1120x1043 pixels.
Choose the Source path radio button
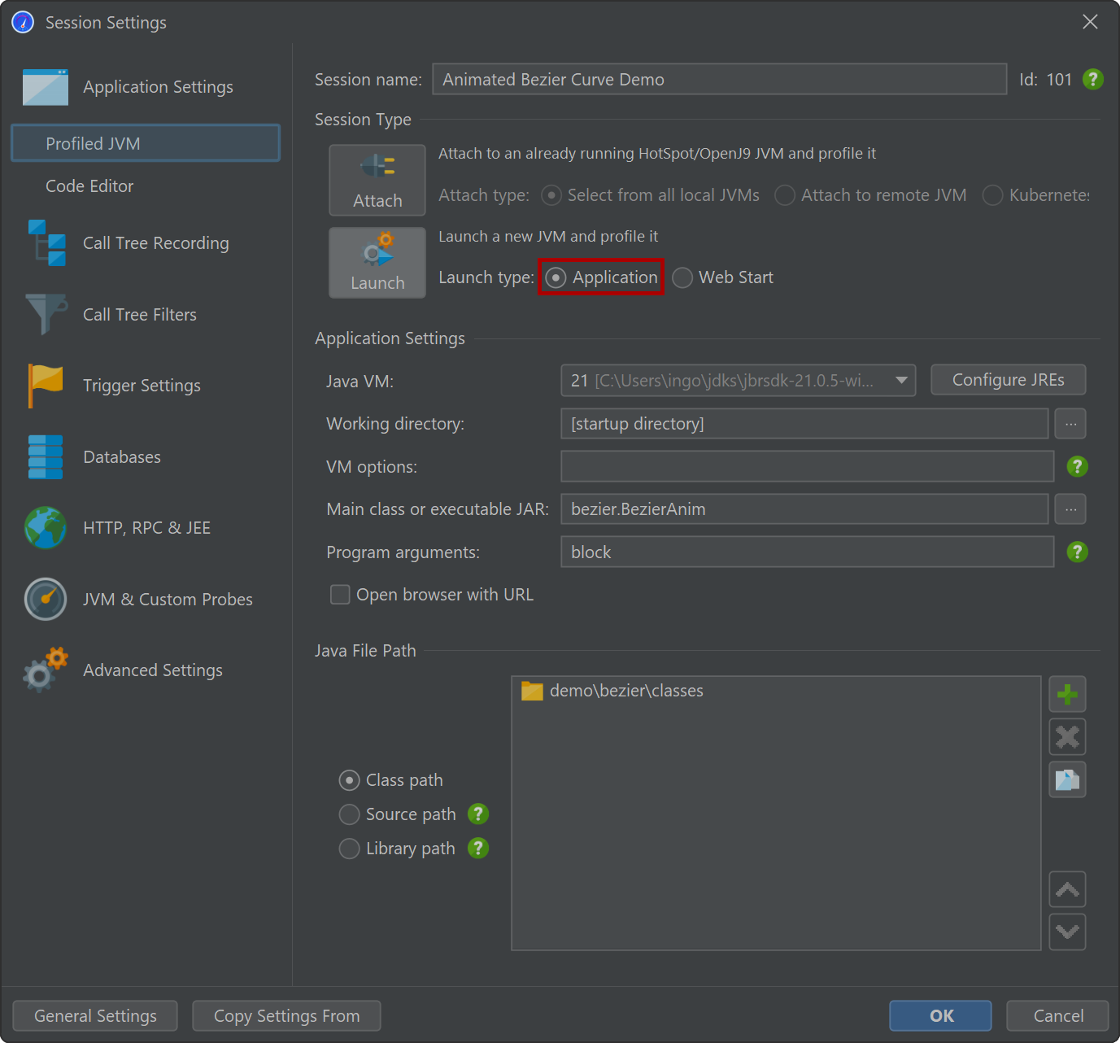point(350,814)
